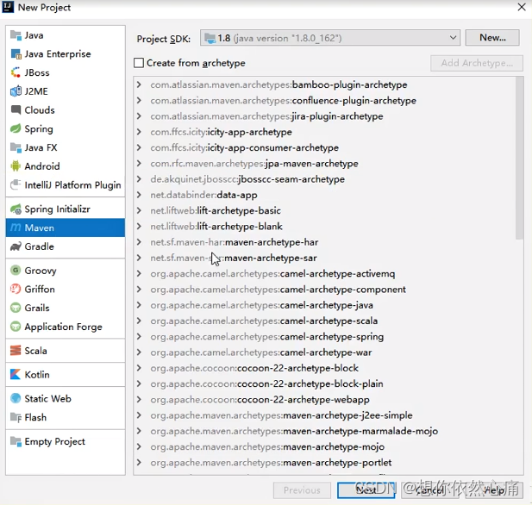
Task: Click the Empty Project icon
Action: (x=16, y=441)
